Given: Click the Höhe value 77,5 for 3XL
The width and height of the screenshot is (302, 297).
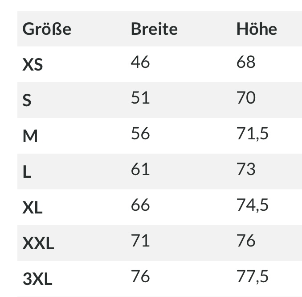Looking at the screenshot, I should point(252,277).
